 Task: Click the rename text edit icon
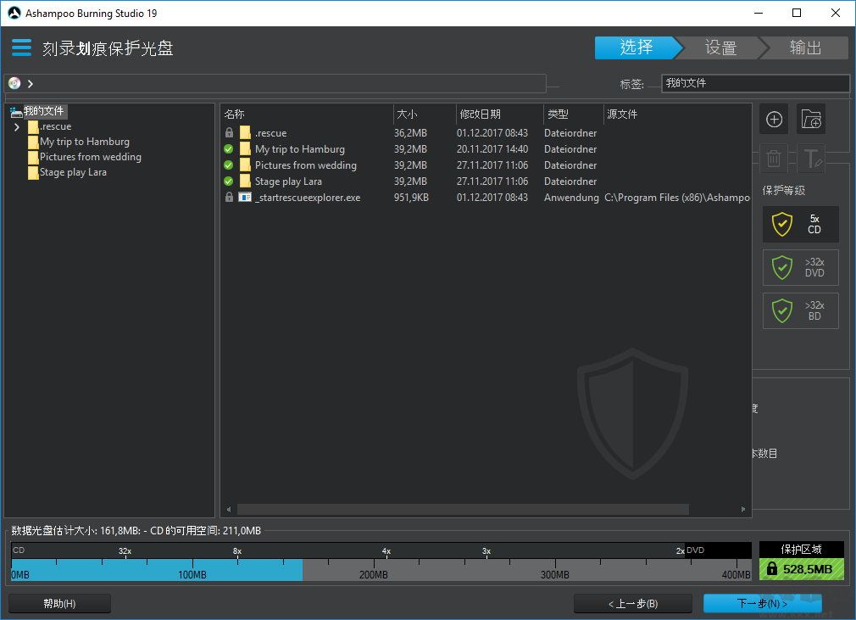click(x=811, y=158)
